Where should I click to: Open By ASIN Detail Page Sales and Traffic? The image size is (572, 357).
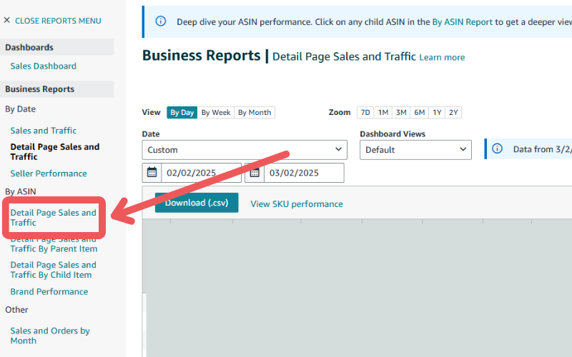[x=53, y=218]
